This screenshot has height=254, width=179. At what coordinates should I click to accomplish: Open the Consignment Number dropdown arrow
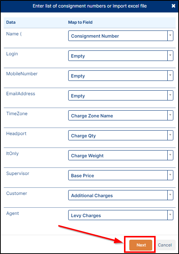pyautogui.click(x=170, y=36)
